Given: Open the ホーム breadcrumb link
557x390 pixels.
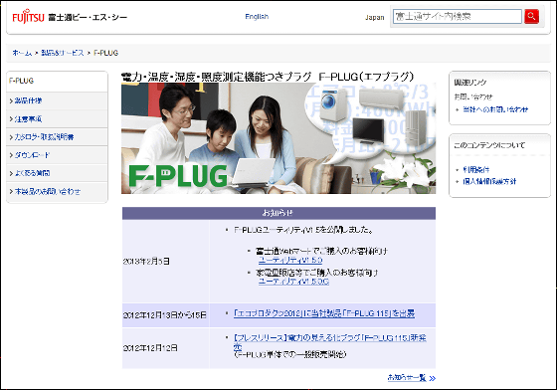Looking at the screenshot, I should (x=22, y=53).
